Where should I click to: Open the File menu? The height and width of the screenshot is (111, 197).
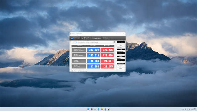[x=71, y=35]
